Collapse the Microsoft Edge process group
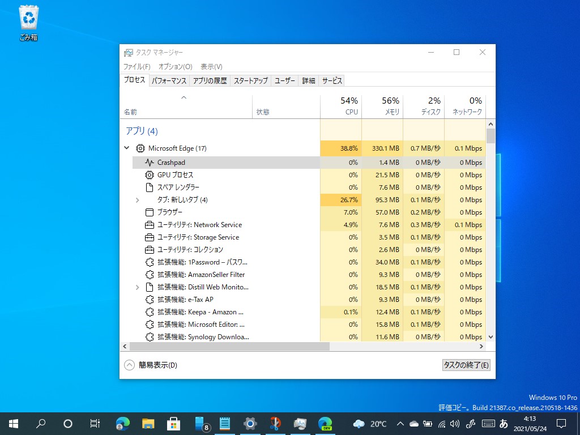This screenshot has height=435, width=580. point(127,148)
